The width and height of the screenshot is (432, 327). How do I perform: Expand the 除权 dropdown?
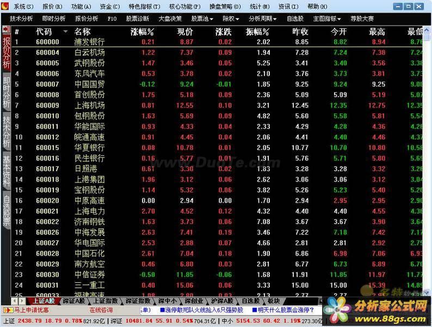tap(231, 19)
